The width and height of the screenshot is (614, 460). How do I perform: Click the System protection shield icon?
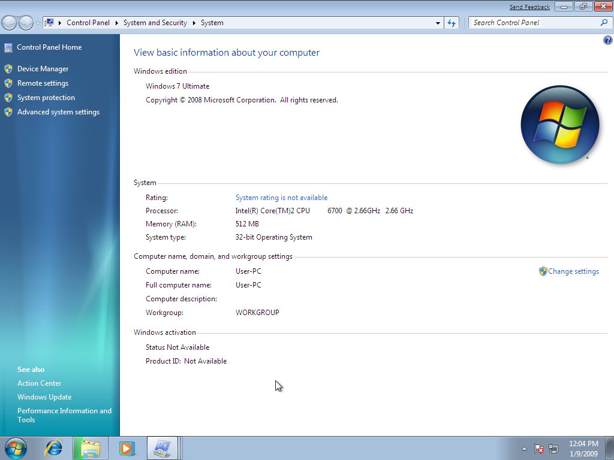tap(8, 97)
